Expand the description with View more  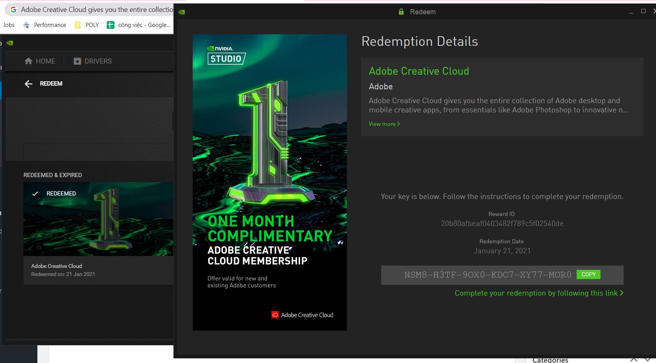click(x=384, y=124)
